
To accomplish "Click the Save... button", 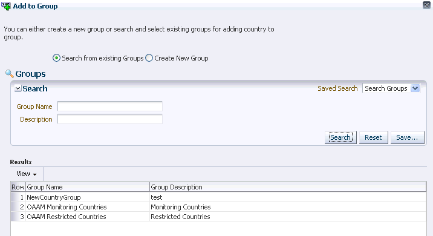I will [408, 137].
